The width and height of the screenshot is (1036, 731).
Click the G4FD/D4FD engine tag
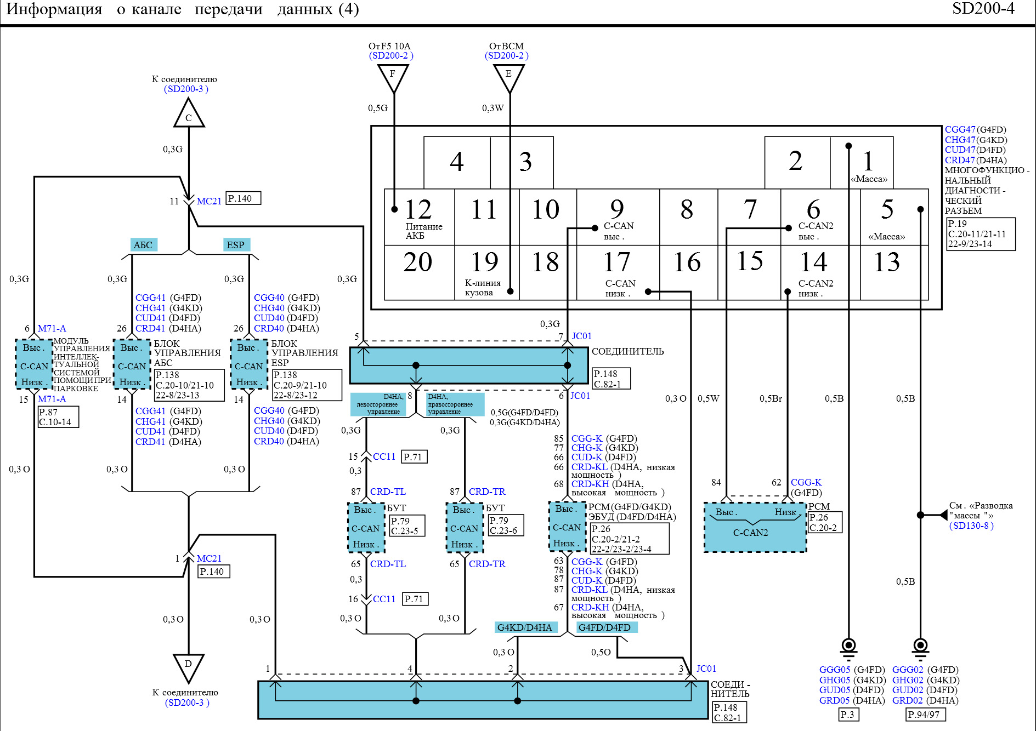coord(606,627)
